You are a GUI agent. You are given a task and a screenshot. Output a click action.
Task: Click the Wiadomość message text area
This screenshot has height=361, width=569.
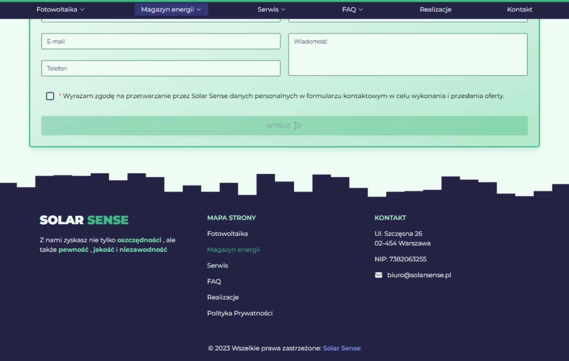(407, 53)
